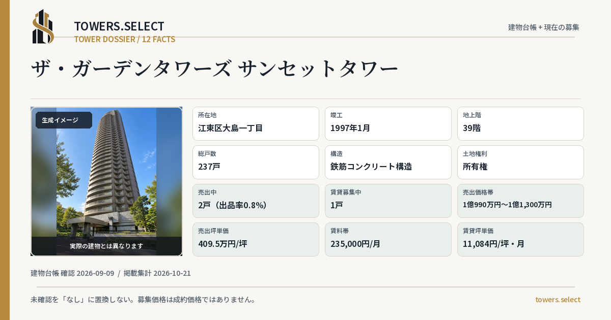Select the 売出坪単価 409.5万円/坪 card
The height and width of the screenshot is (320, 611).
click(x=256, y=239)
